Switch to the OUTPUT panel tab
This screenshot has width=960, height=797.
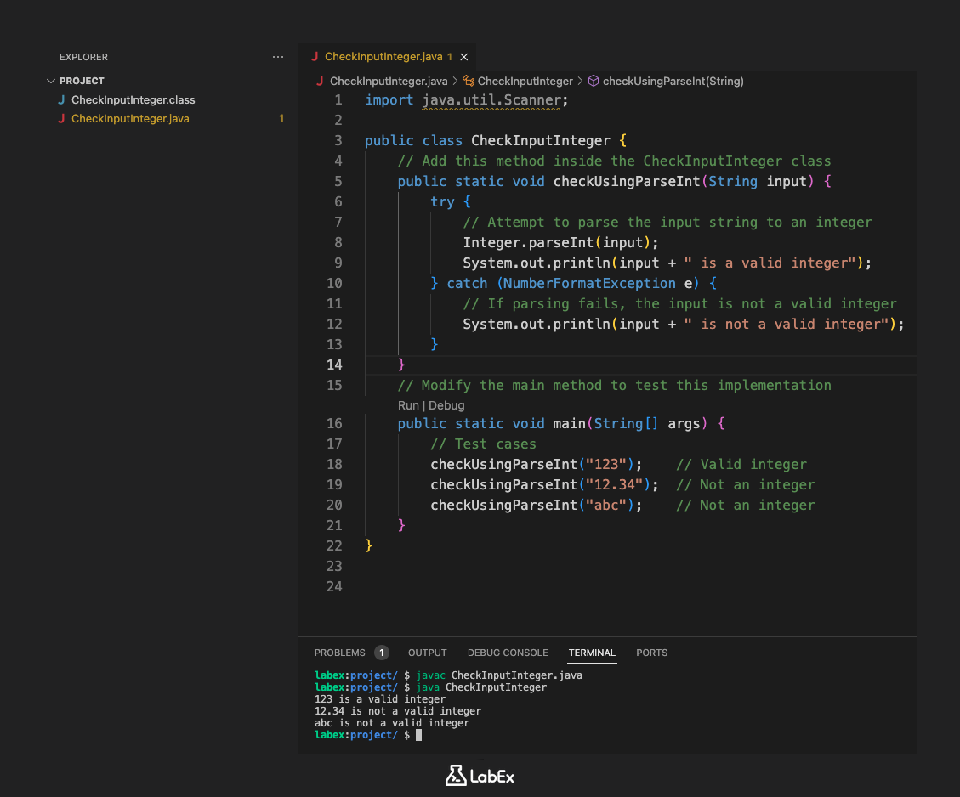[427, 653]
